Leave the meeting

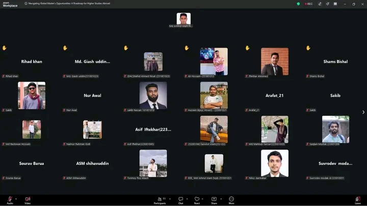click(x=357, y=199)
